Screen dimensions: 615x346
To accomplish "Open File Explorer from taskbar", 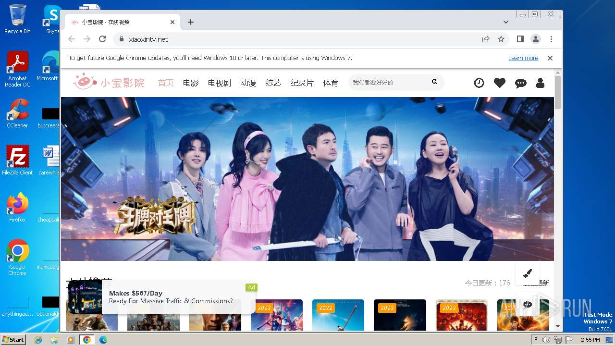I will [x=54, y=340].
